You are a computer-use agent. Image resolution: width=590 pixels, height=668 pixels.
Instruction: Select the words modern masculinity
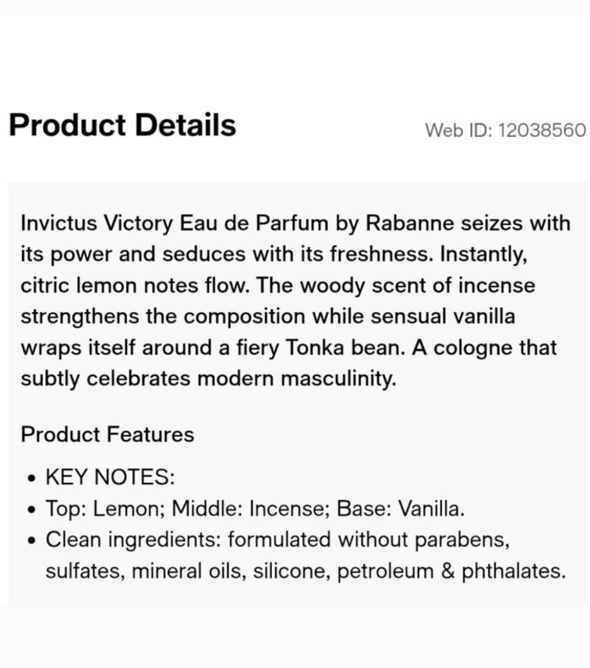click(296, 378)
